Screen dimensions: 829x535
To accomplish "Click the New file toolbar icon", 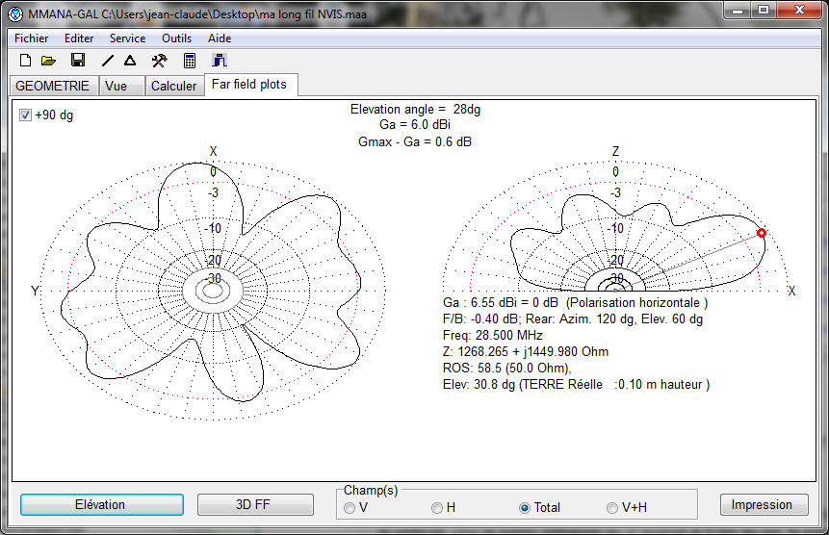I will tap(25, 61).
